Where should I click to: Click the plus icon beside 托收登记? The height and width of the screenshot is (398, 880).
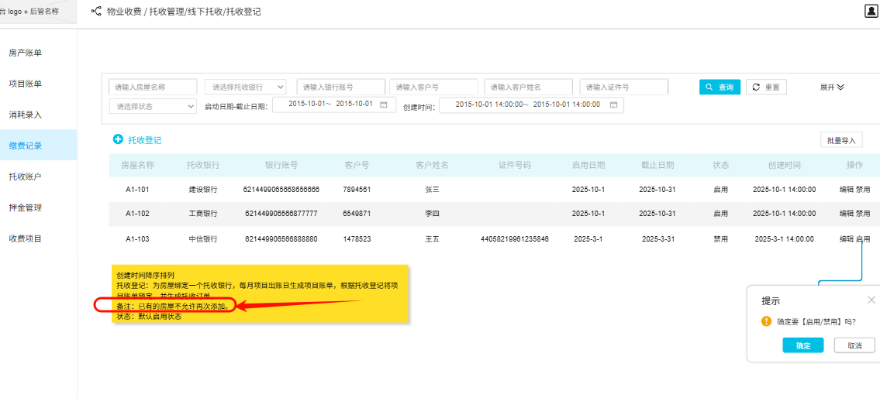point(118,139)
